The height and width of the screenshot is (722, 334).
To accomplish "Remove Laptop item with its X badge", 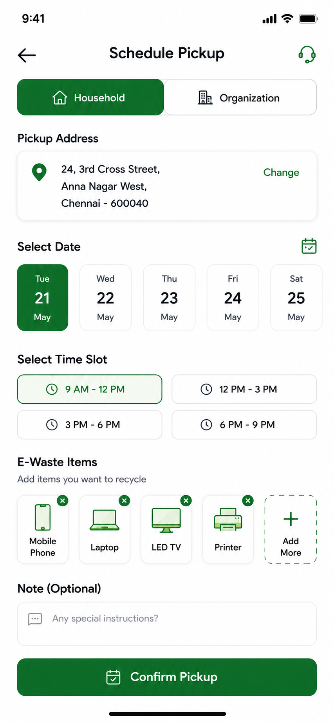I will (x=124, y=500).
